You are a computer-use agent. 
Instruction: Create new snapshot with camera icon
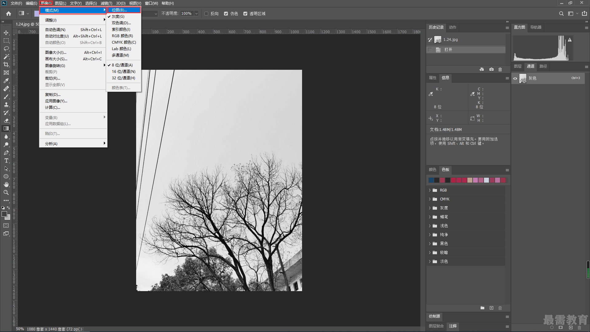coord(491,69)
